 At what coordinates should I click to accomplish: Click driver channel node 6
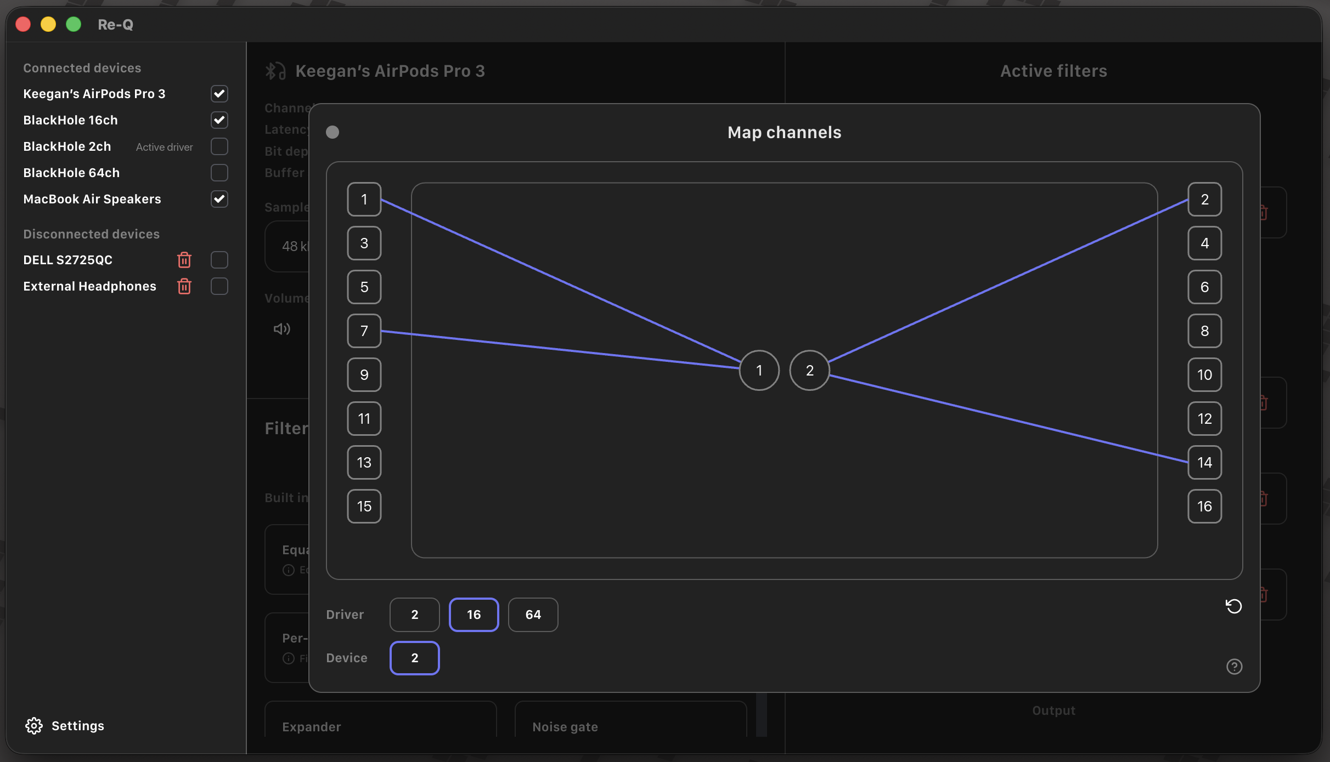[x=1205, y=287]
